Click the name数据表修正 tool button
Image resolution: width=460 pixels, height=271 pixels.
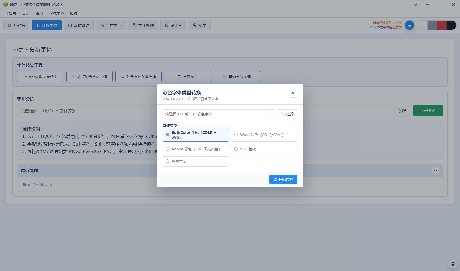pos(40,77)
